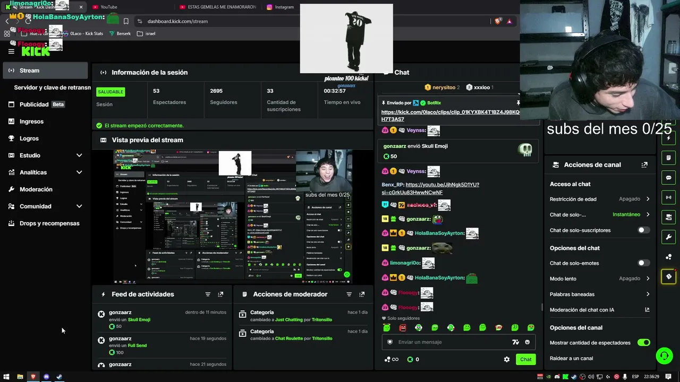680x382 pixels.
Task: Click the Kick points balance icon in chat footer
Action: (x=410, y=359)
